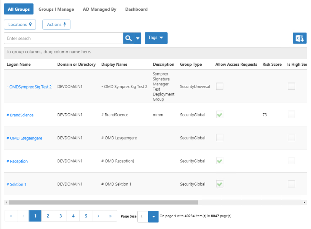Go to next page with the right arrow
Screen dimensions: 311x229
pos(98,216)
